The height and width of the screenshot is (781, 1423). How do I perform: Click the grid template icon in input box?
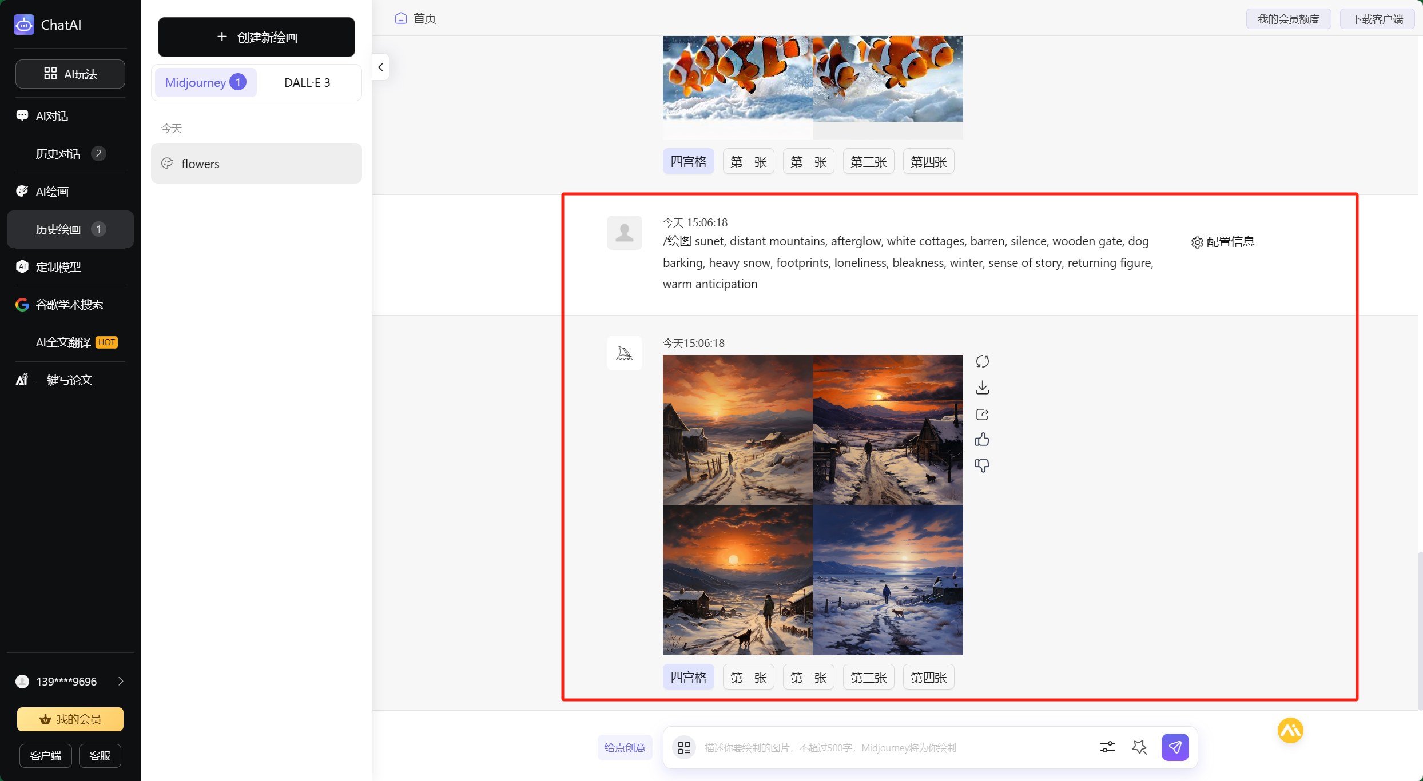pyautogui.click(x=684, y=747)
